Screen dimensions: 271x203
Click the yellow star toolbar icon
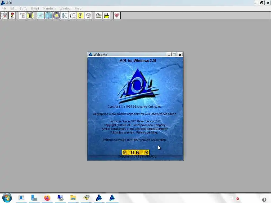pos(57,16)
